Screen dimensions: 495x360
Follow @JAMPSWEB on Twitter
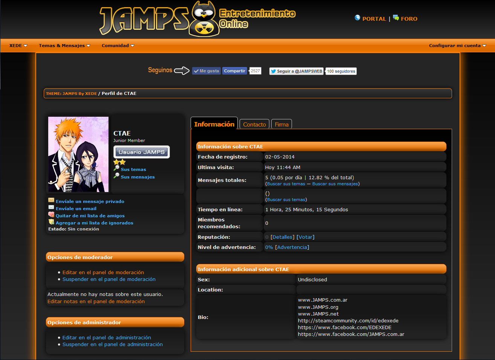(x=296, y=71)
